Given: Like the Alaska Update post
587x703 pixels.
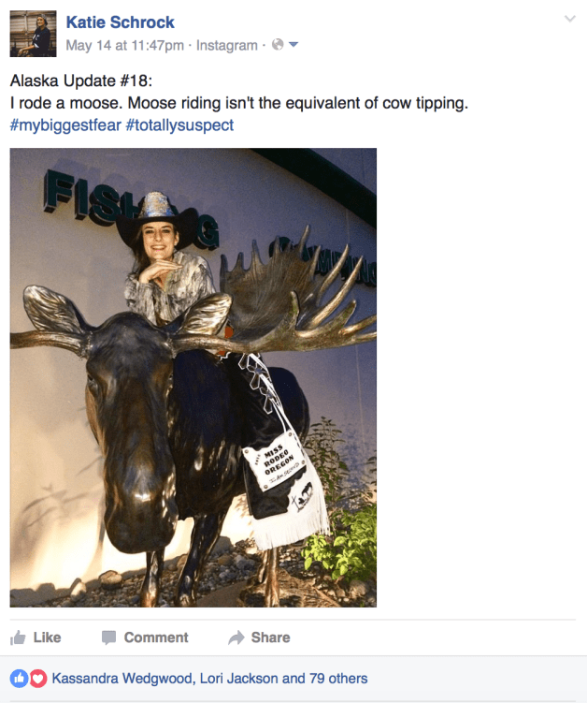Looking at the screenshot, I should pos(36,637).
